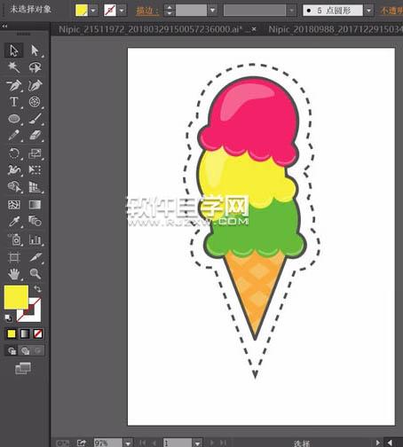The image size is (403, 447).
Task: Click the yellow fill color swatch
Action: 16,297
